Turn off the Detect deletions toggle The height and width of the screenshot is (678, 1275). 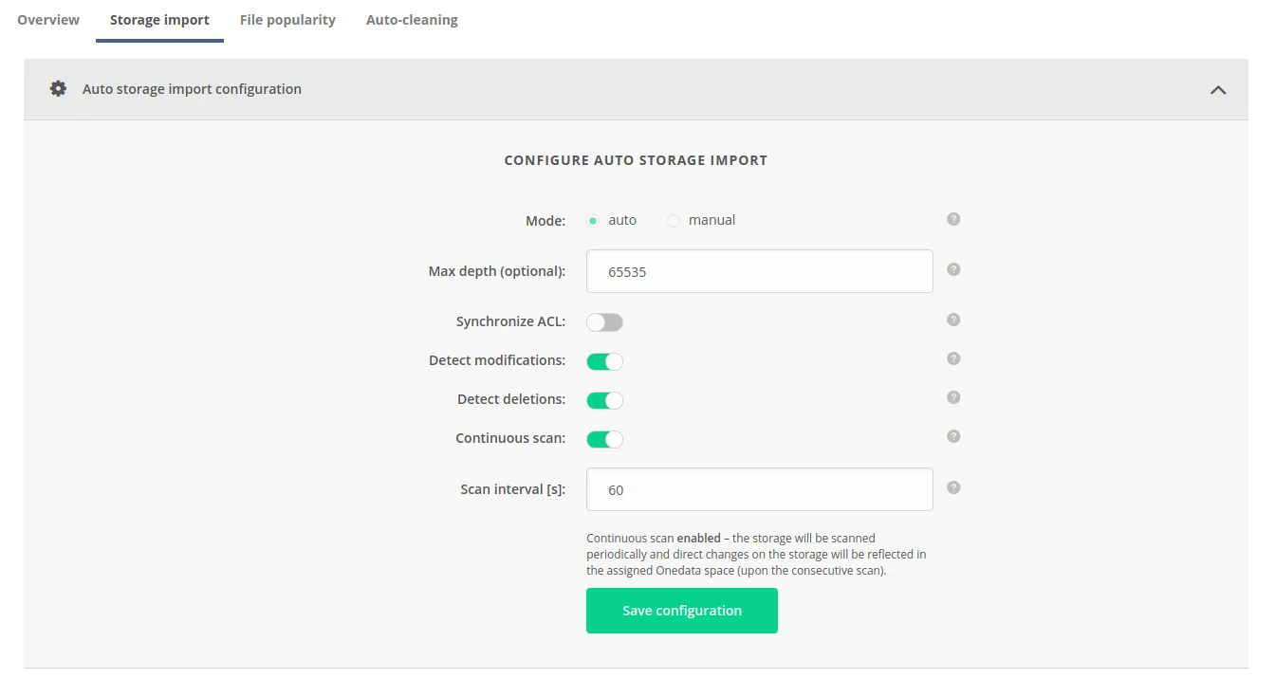(x=604, y=400)
